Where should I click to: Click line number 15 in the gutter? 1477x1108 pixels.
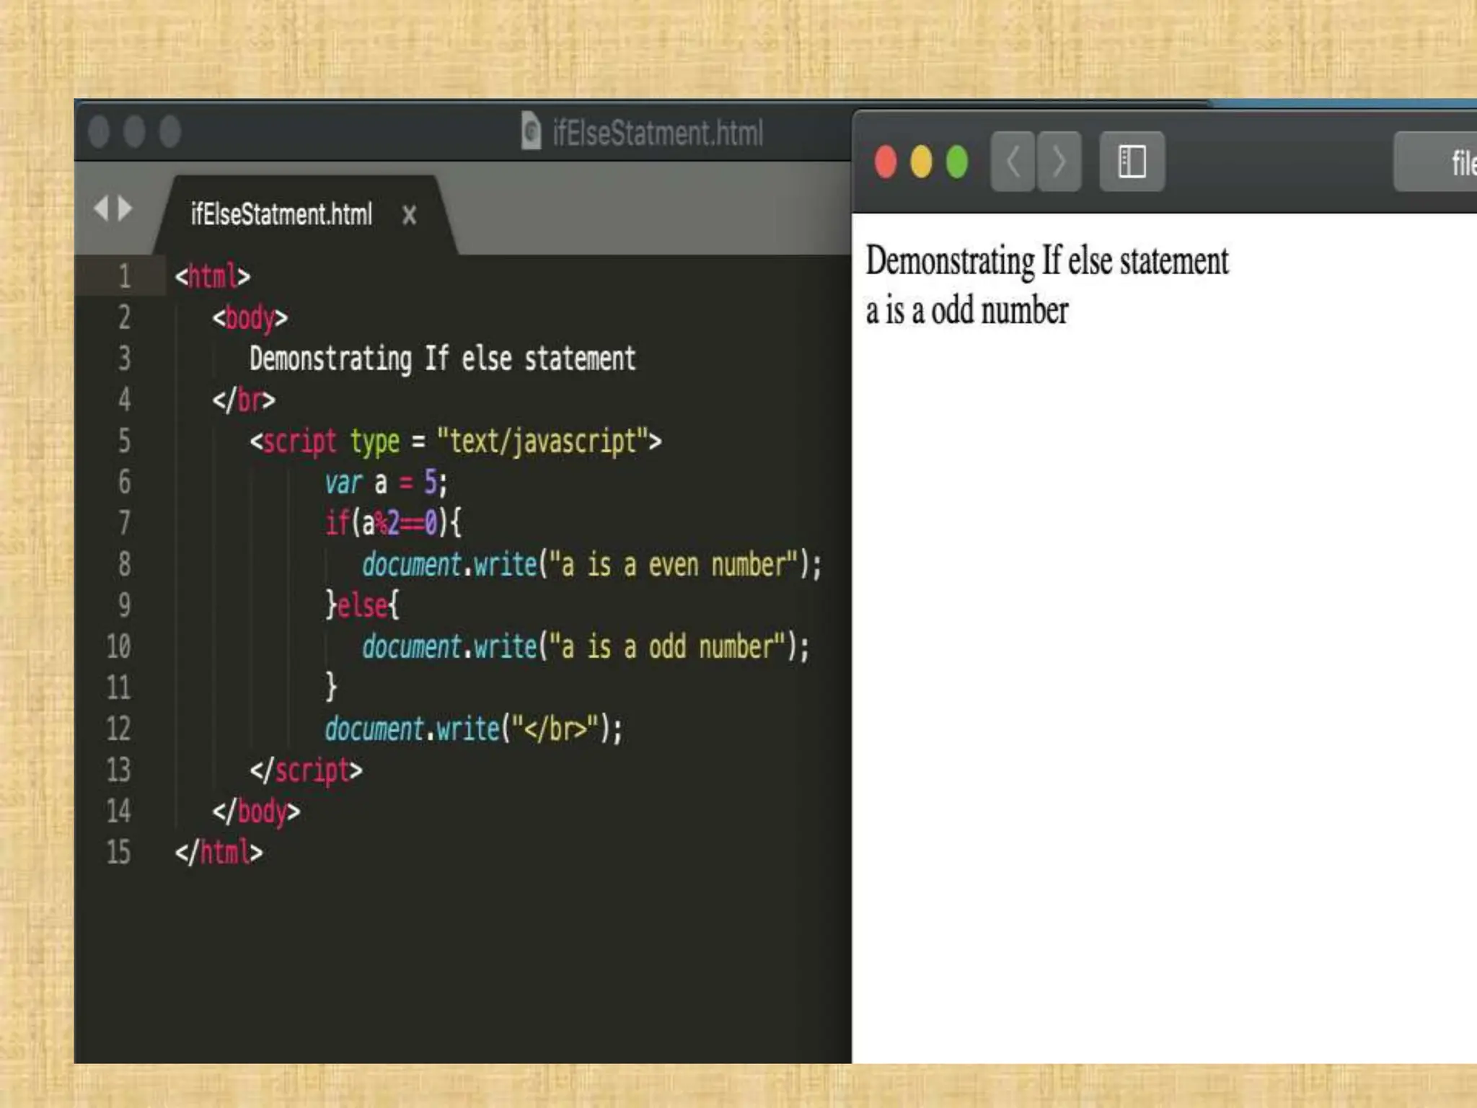(x=119, y=852)
